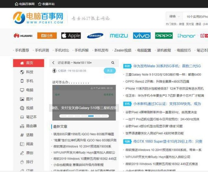
Task: Open 手机对比 in navigation bar
Action: pyautogui.click(x=62, y=50)
